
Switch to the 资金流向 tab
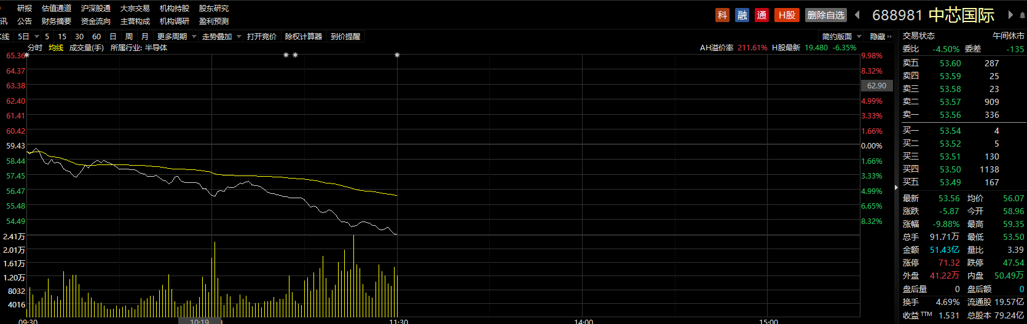click(96, 21)
